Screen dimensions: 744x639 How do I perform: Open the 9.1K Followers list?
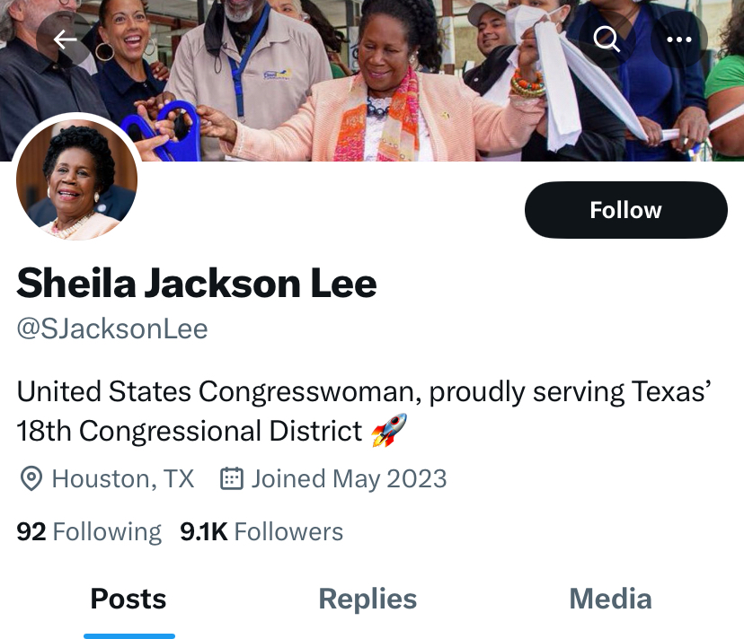(x=261, y=531)
